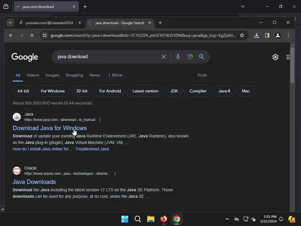Stop loading with the X button
Screen dimensions: 301x226
pos(32,35)
